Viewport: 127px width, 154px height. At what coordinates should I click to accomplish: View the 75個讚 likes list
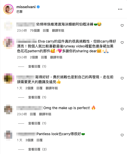pyautogui.click(x=35, y=31)
